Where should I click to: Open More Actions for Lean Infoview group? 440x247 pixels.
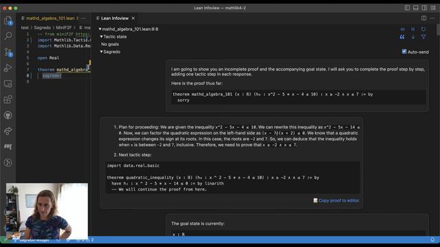(432, 19)
